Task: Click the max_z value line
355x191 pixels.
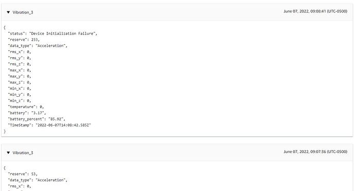Action: [20, 82]
